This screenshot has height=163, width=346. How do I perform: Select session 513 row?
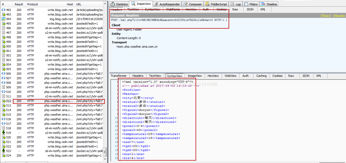[52, 105]
